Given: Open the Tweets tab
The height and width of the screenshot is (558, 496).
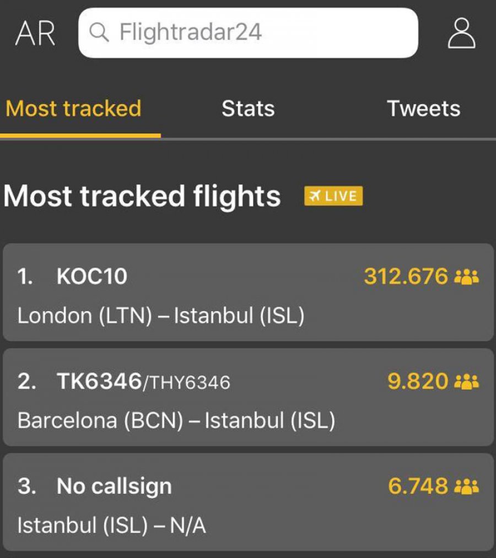Looking at the screenshot, I should pos(423,109).
